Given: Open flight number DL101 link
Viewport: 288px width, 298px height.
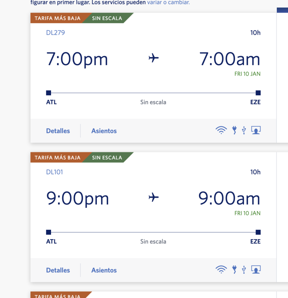Looking at the screenshot, I should click(54, 172).
